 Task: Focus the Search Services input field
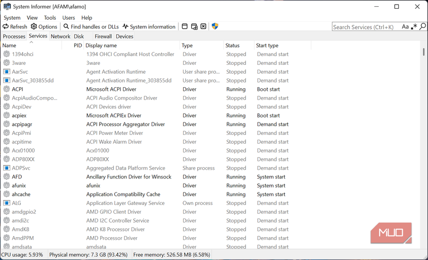pyautogui.click(x=366, y=27)
